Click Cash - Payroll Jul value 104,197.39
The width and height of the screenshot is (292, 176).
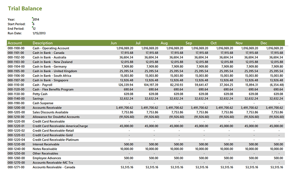point(151,85)
